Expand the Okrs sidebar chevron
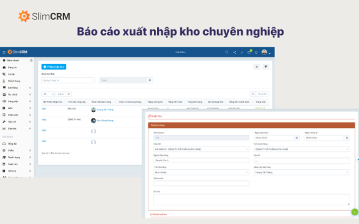Image resolution: width=359 pixels, height=224 pixels. (x=30, y=151)
